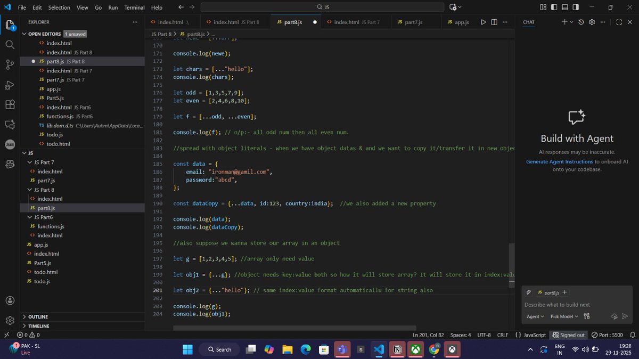Image resolution: width=639 pixels, height=359 pixels.
Task: Attach context with paperclip icon
Action: coord(528,292)
